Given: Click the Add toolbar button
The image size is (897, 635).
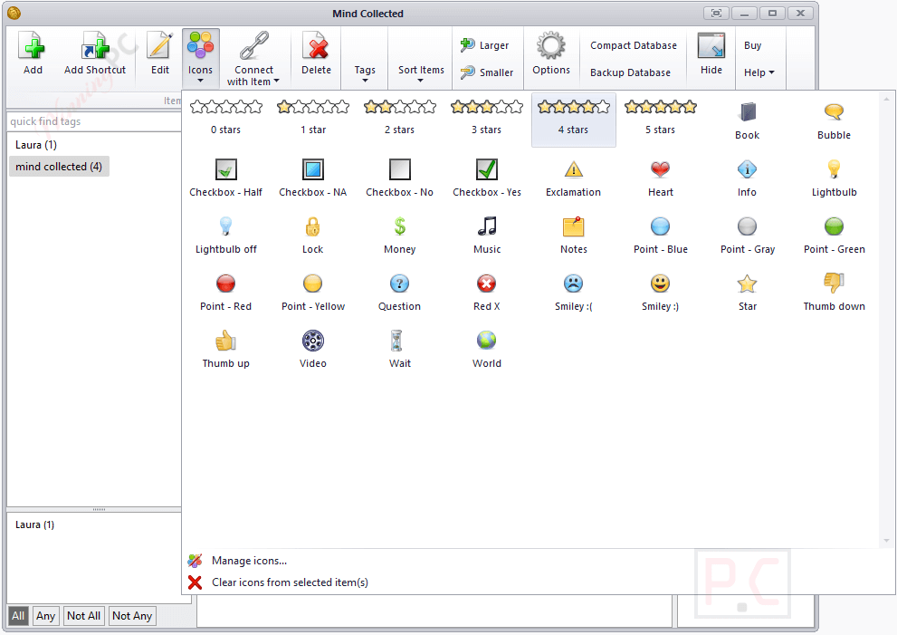Looking at the screenshot, I should click(33, 53).
